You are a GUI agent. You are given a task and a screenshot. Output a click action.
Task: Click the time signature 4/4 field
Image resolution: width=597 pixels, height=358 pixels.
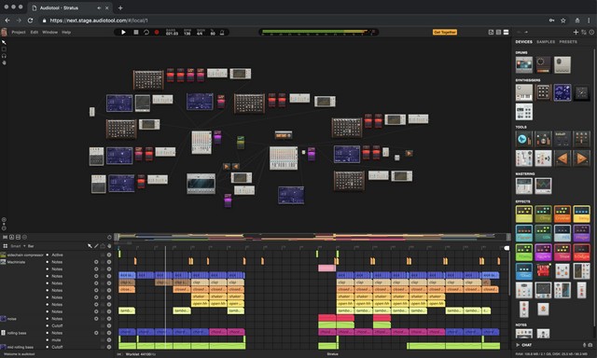point(200,33)
